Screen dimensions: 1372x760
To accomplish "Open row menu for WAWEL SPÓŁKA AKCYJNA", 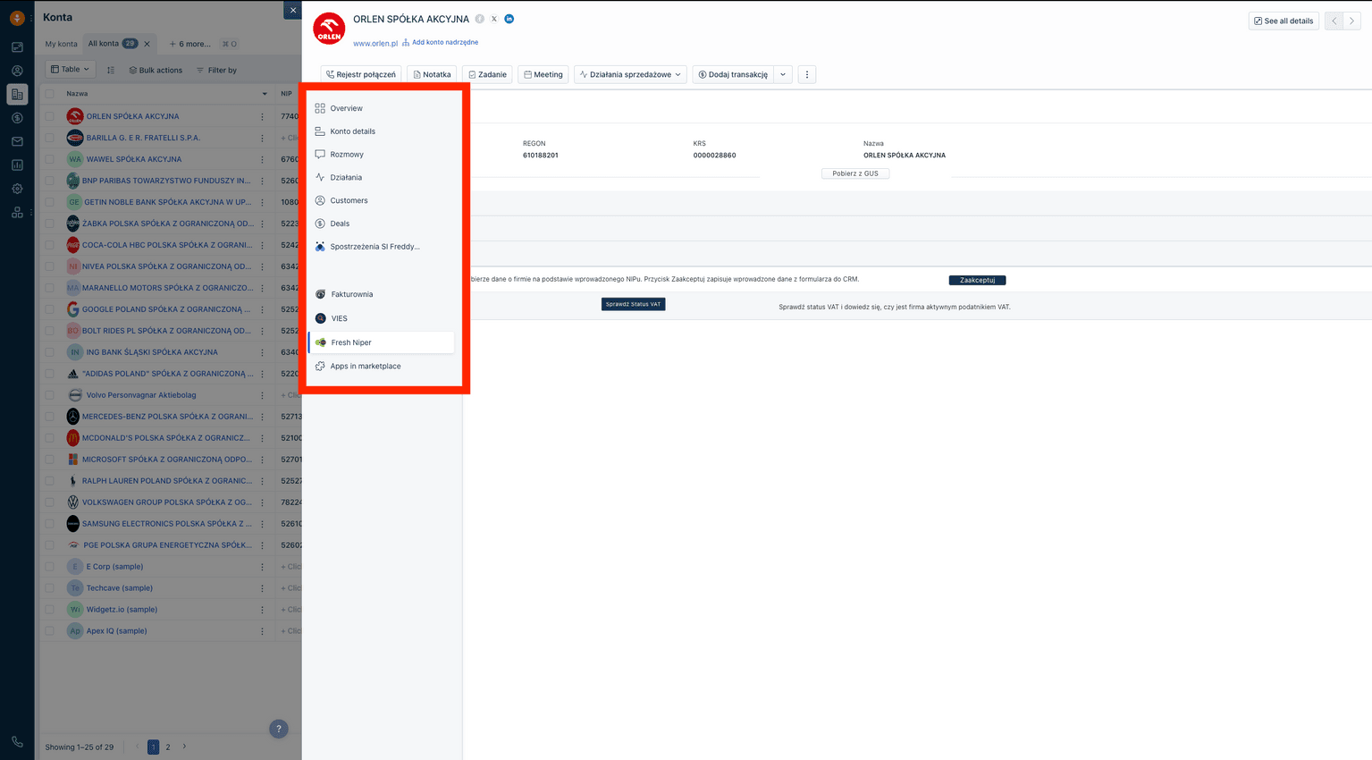I will point(262,159).
